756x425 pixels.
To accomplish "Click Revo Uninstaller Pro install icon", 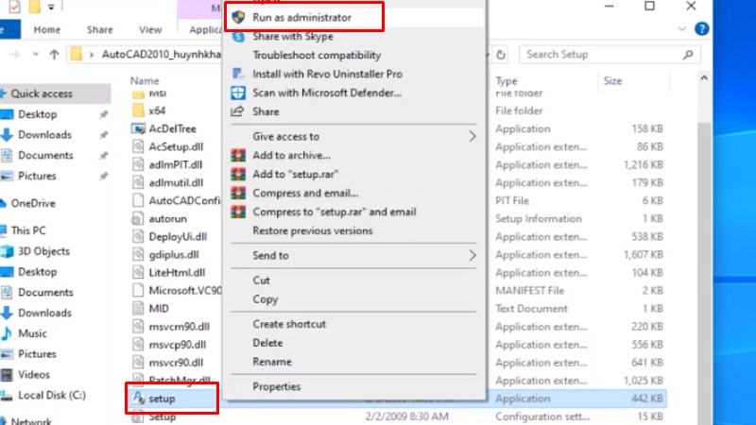I will click(x=237, y=74).
